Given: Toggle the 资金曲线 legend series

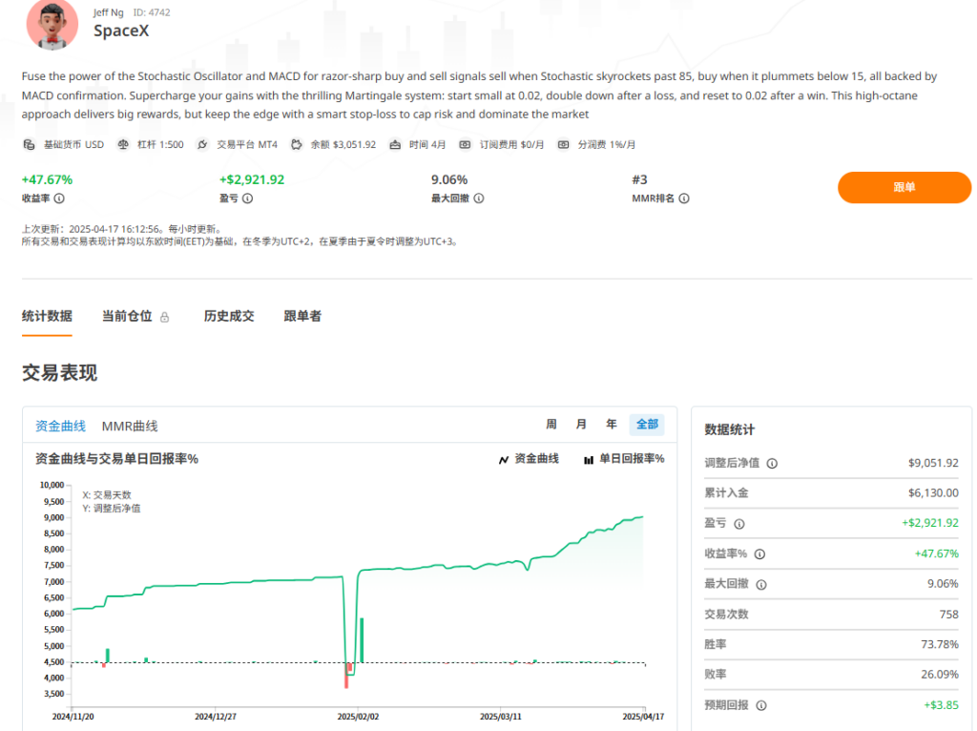Looking at the screenshot, I should 529,459.
